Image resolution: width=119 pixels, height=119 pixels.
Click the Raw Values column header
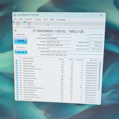[94, 60]
